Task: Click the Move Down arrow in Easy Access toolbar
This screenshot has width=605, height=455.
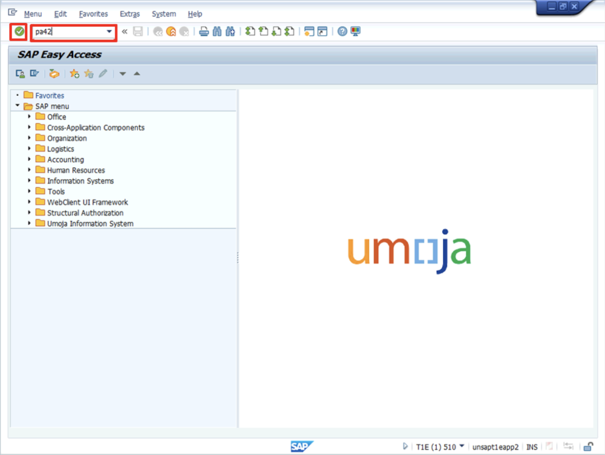Action: (123, 73)
